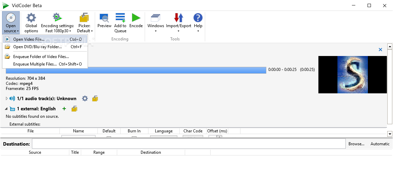
Task: Open the Import/Export dropdown
Action: (x=178, y=23)
